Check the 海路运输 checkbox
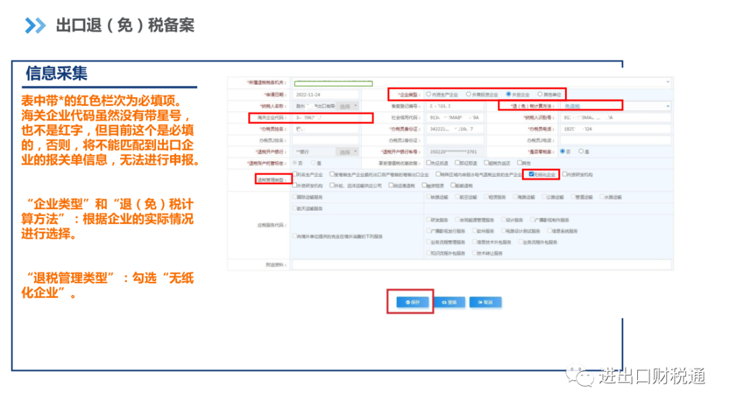 pos(515,197)
